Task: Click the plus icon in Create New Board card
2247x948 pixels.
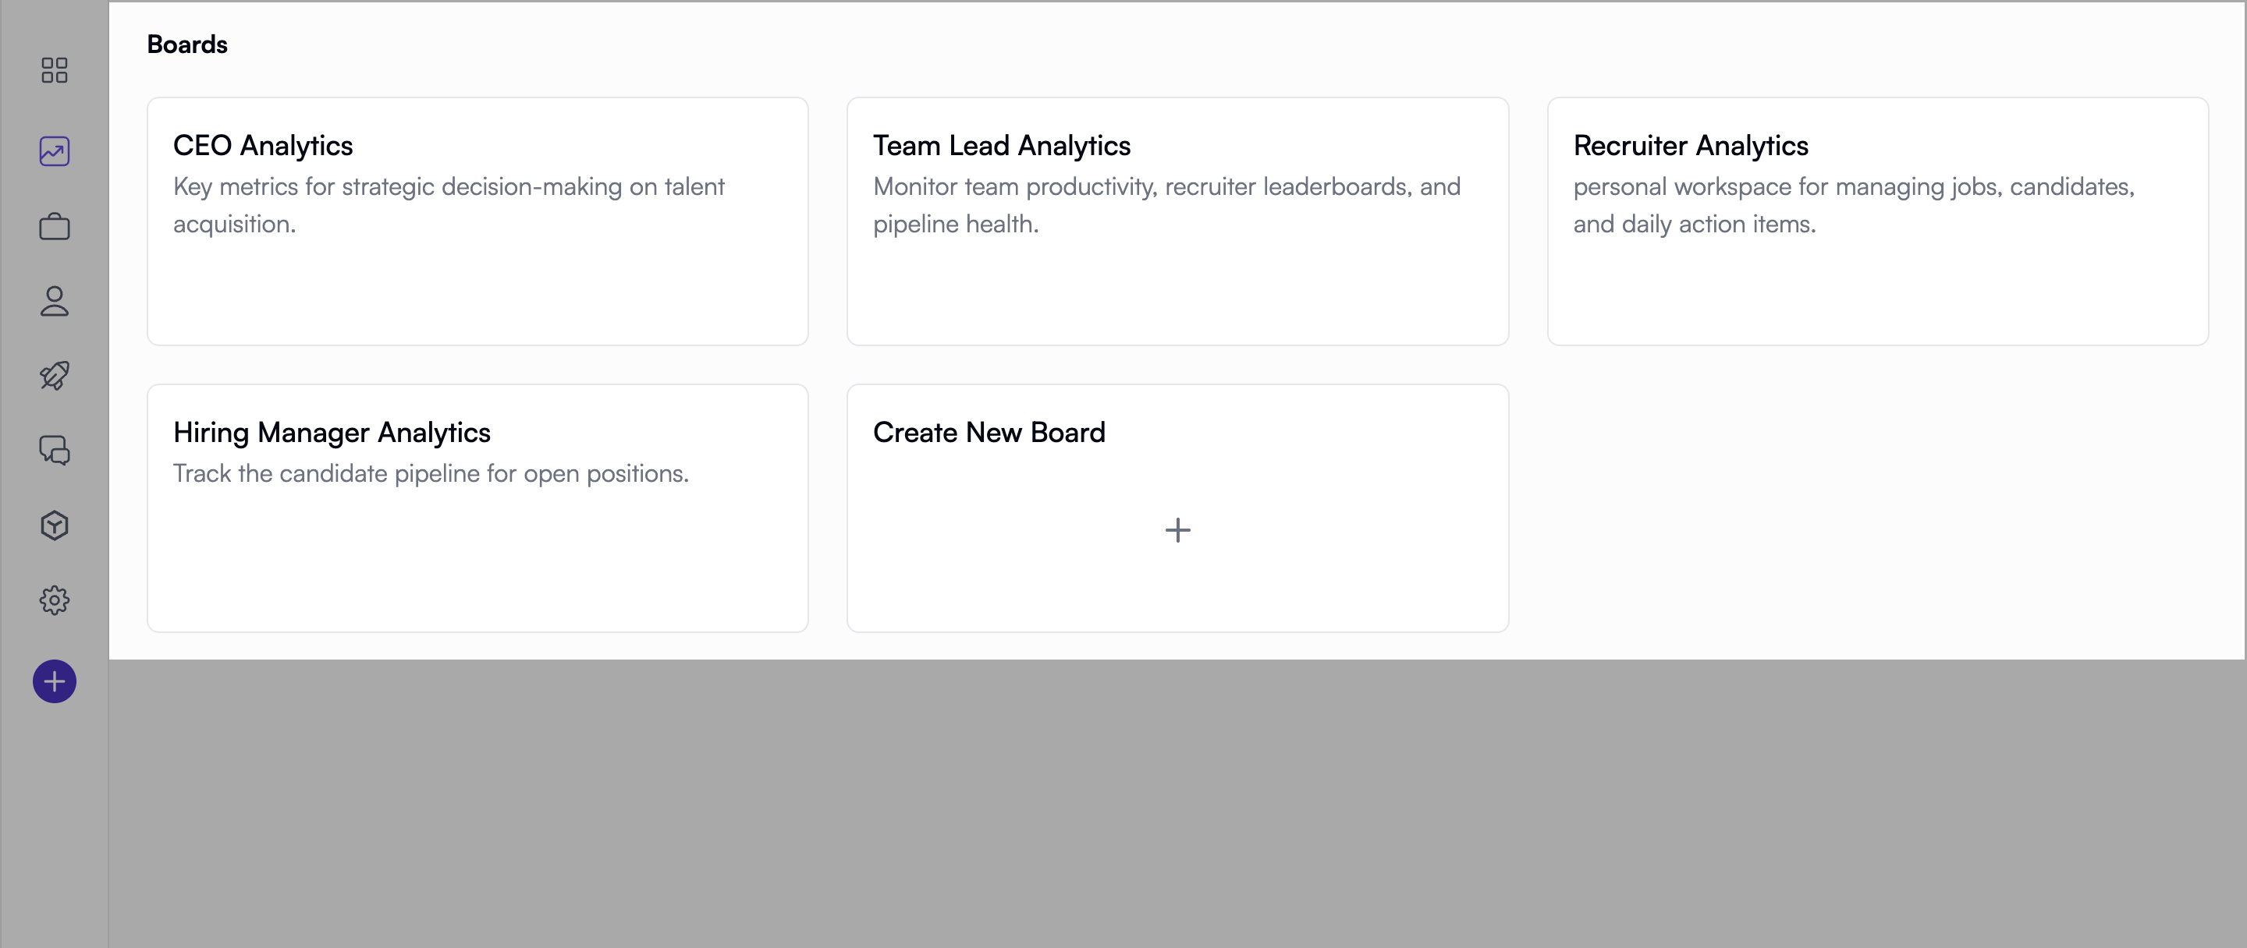Action: (x=1177, y=530)
